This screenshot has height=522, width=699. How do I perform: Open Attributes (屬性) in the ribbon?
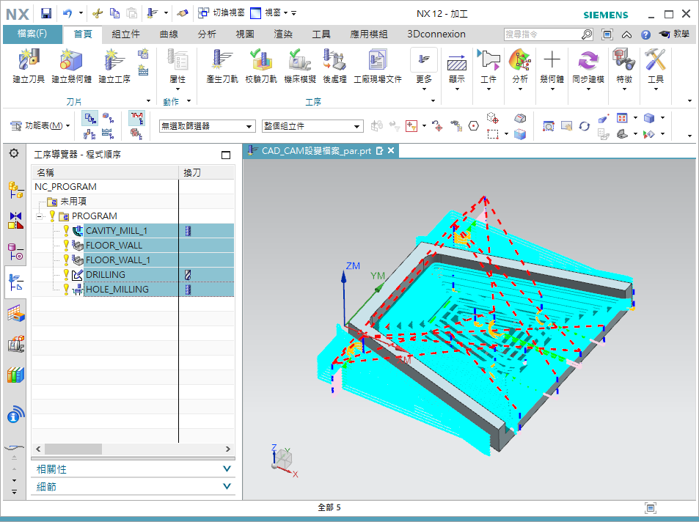[178, 66]
